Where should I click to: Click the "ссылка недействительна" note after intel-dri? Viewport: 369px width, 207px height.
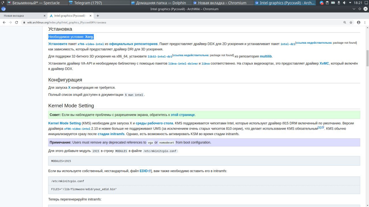314,43
